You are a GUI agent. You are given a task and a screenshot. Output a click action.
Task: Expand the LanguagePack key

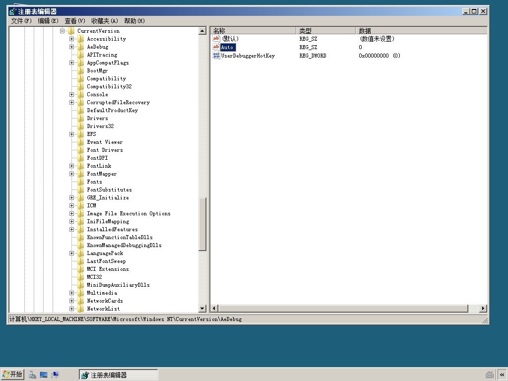71,254
